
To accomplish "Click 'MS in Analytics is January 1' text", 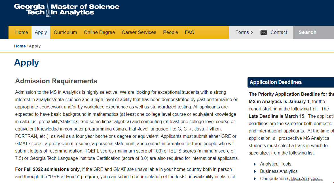I will point(279,102).
